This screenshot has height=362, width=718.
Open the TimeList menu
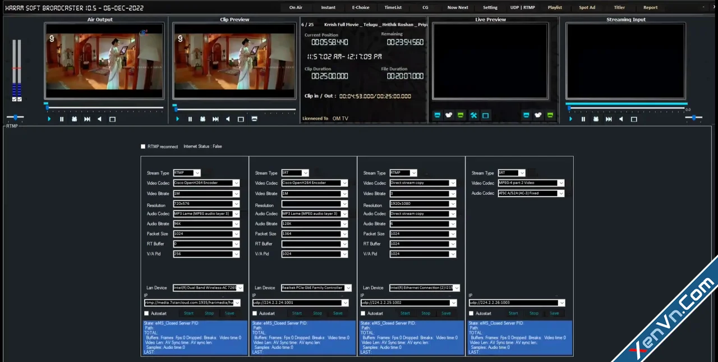point(393,7)
